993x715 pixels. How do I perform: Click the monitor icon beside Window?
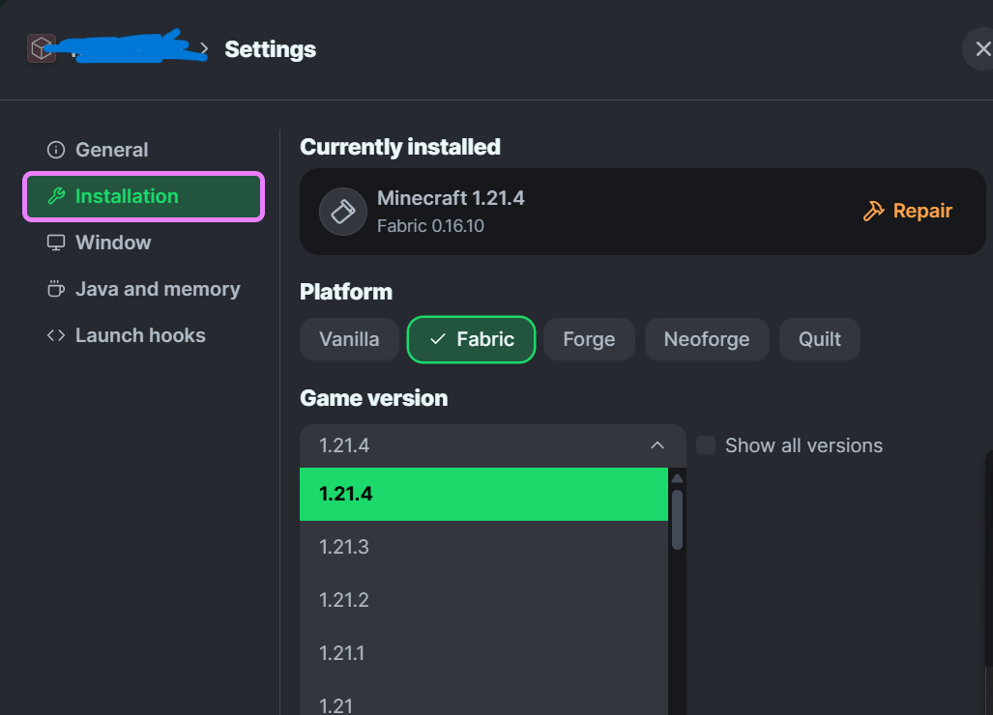click(56, 243)
